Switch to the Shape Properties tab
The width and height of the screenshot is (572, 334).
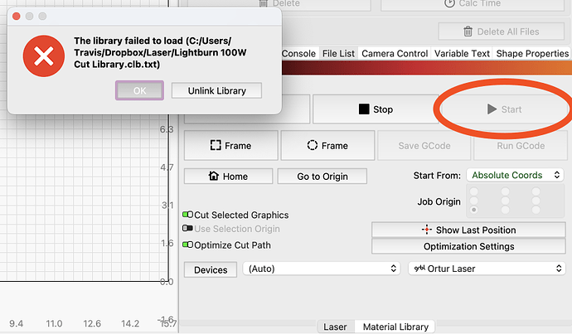click(x=532, y=54)
